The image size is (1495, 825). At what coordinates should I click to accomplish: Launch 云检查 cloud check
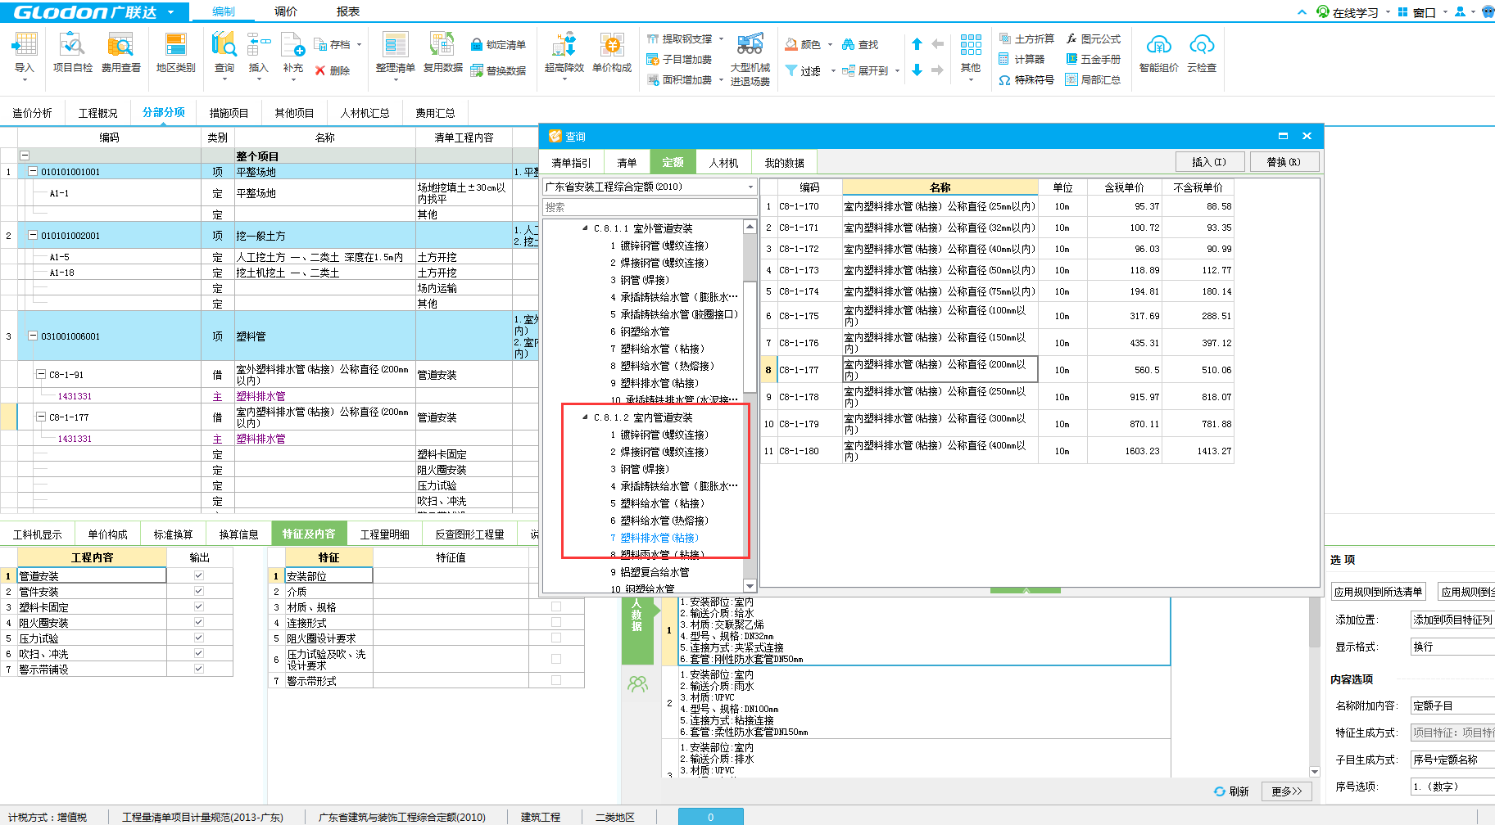tap(1202, 54)
